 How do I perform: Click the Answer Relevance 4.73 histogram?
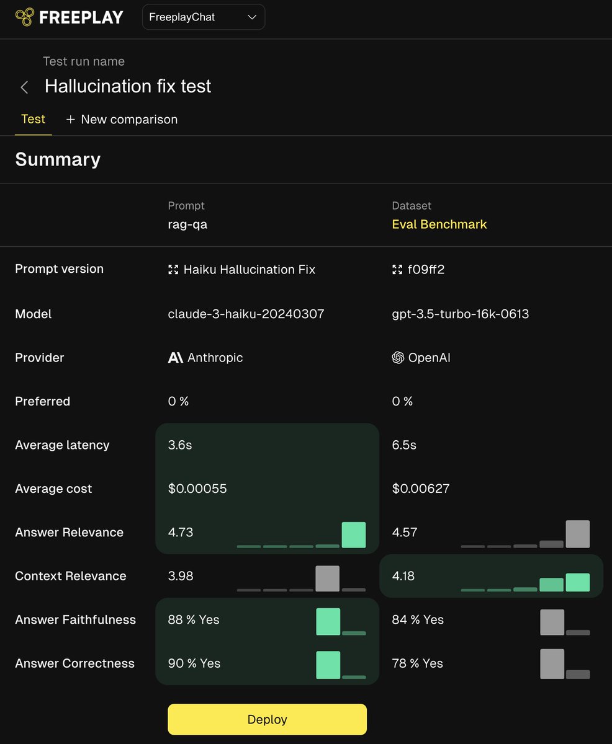tap(301, 535)
